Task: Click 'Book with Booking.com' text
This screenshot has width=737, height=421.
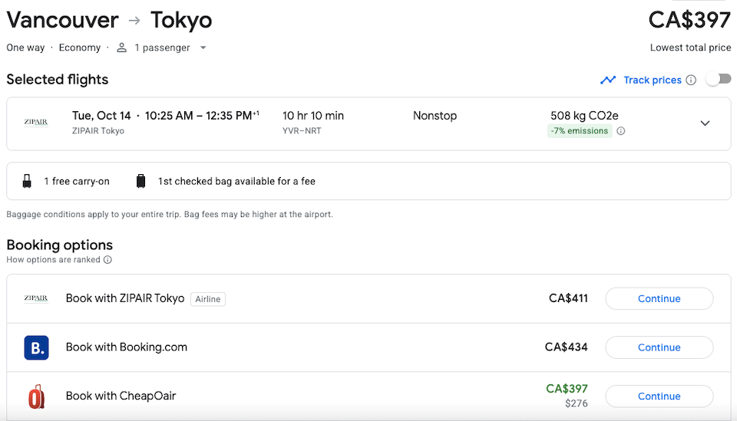Action: pos(127,347)
